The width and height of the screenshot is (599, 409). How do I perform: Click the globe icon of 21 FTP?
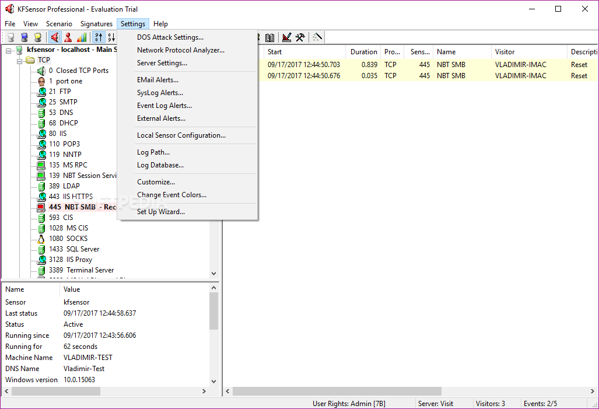pyautogui.click(x=41, y=92)
